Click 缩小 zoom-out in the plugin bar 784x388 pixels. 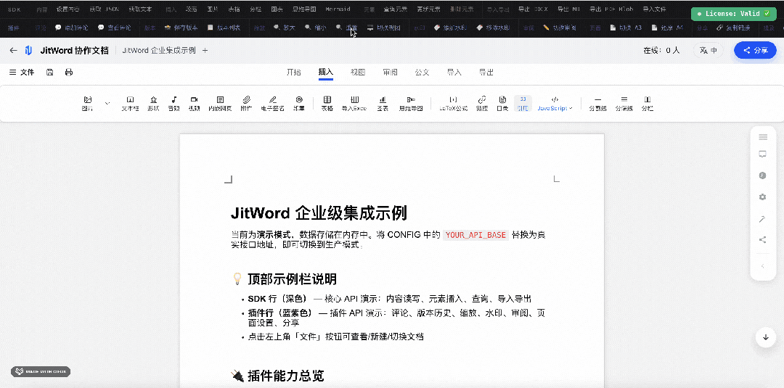click(316, 28)
